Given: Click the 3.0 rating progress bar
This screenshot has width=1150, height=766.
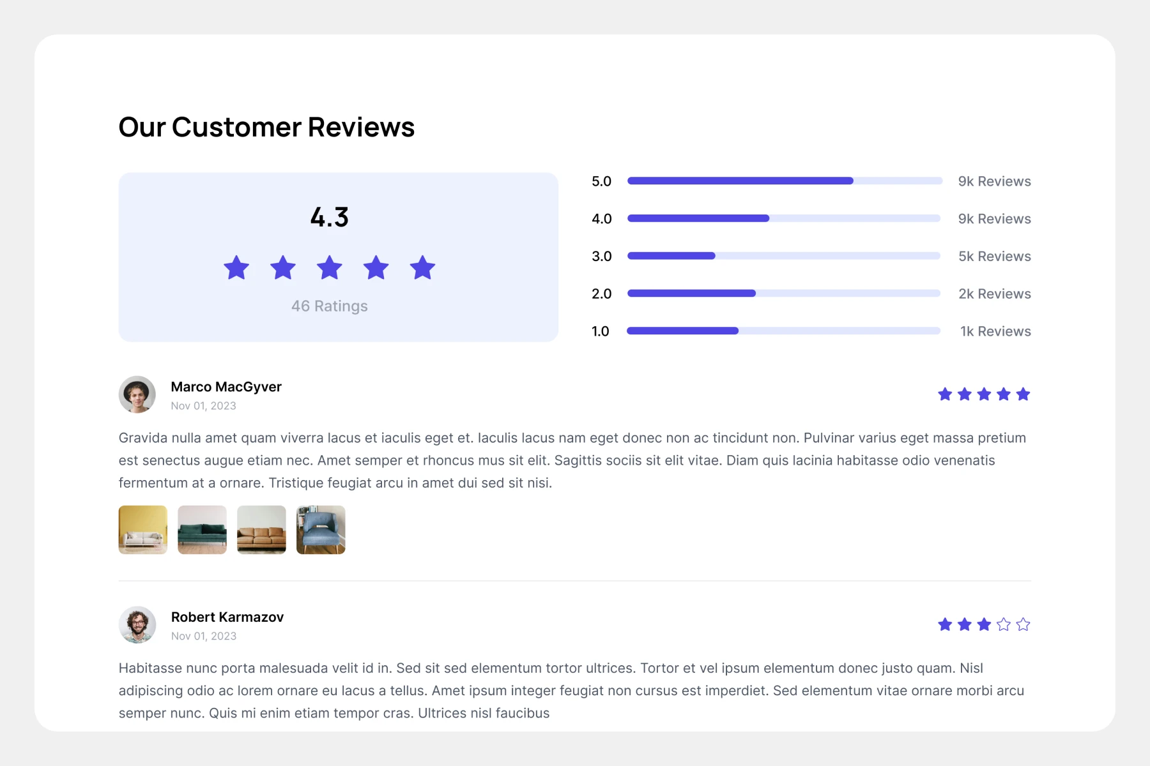Looking at the screenshot, I should (x=784, y=256).
